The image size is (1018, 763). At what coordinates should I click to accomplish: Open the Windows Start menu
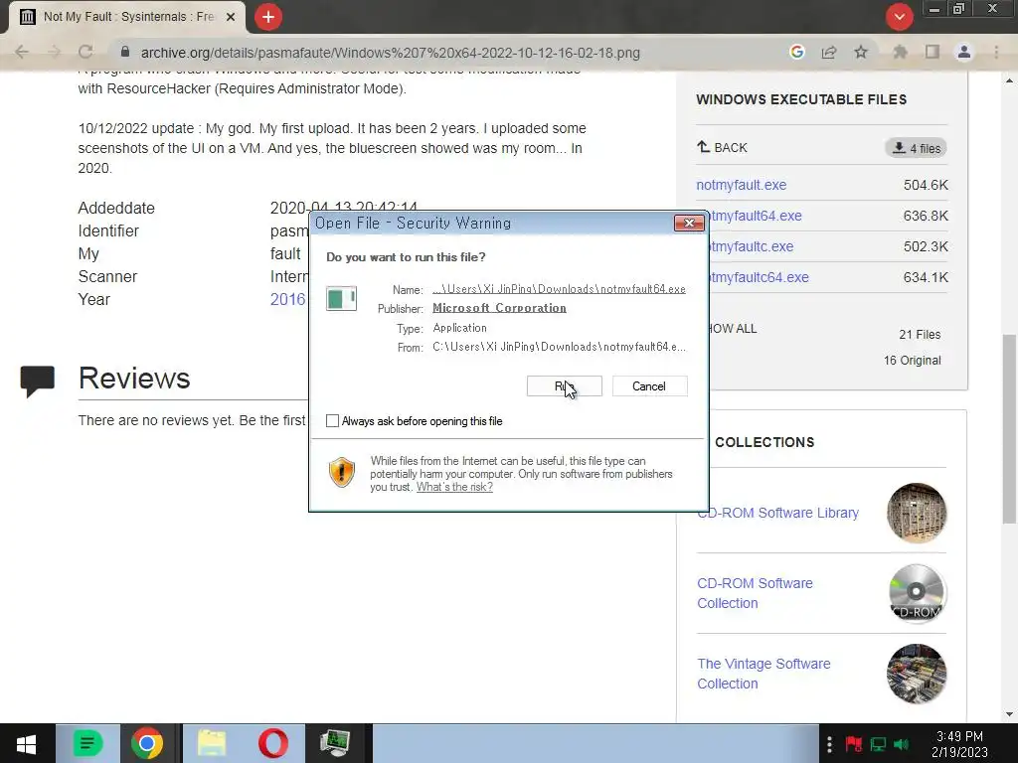[26, 743]
